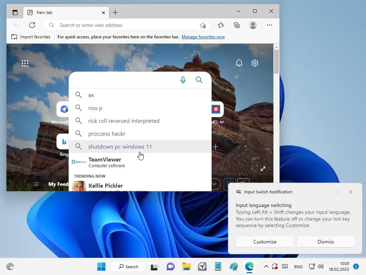Open taskbar Search box

point(128,266)
